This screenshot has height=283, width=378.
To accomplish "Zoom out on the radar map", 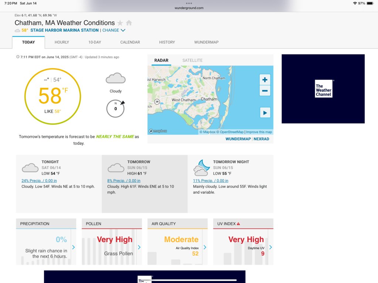I will (265, 91).
